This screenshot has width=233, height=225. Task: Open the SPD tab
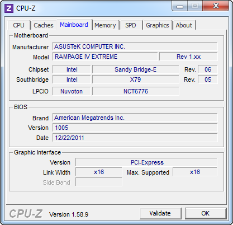131,25
